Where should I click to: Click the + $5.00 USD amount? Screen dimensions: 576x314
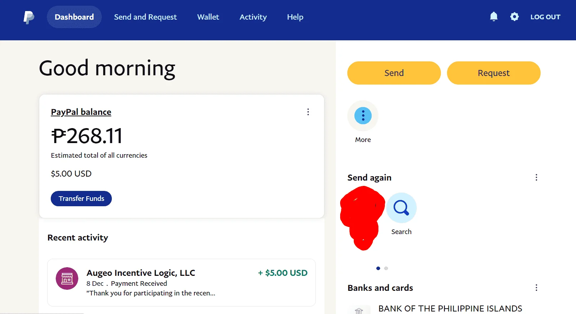click(283, 273)
